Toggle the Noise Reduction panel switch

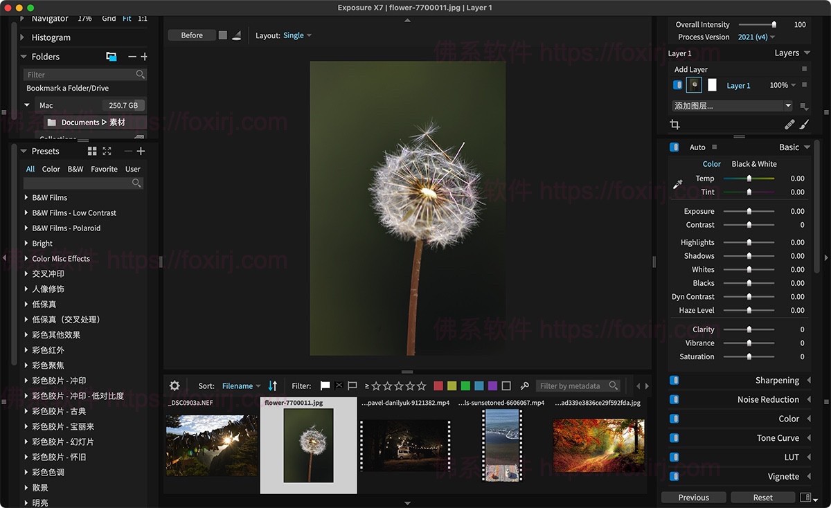(673, 399)
